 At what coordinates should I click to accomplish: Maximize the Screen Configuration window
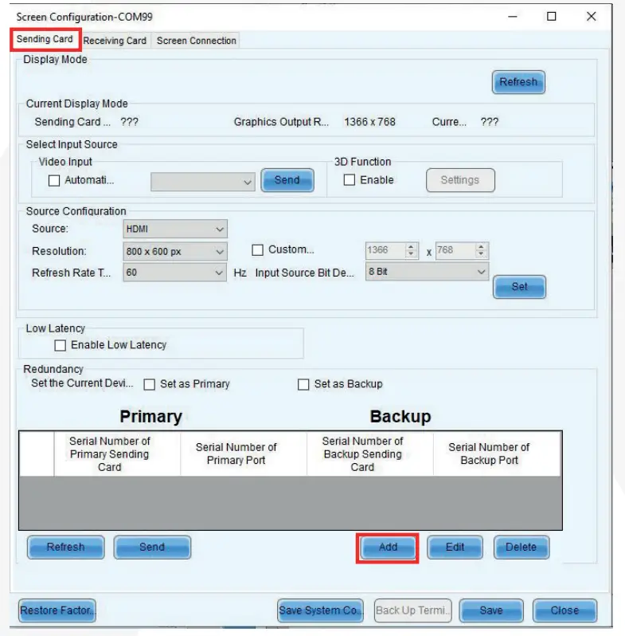[551, 17]
